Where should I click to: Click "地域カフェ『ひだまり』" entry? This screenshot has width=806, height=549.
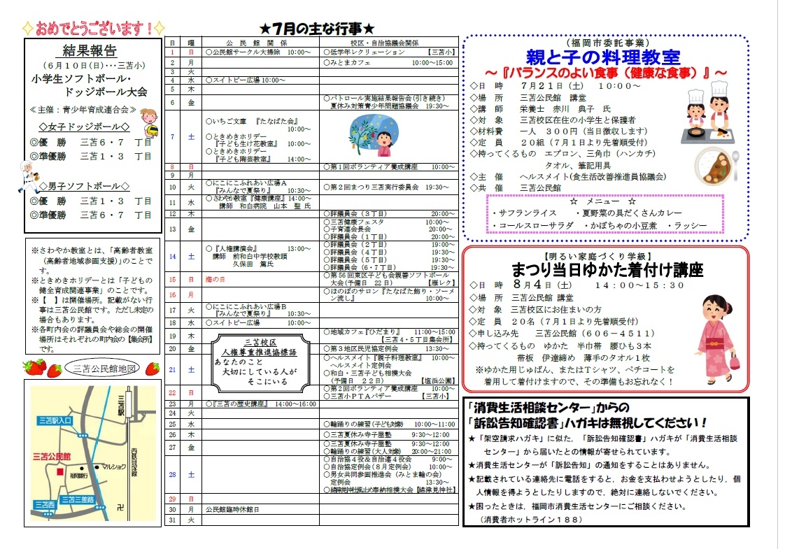coord(362,332)
